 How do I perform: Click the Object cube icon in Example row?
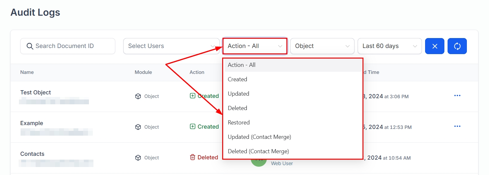click(x=138, y=127)
